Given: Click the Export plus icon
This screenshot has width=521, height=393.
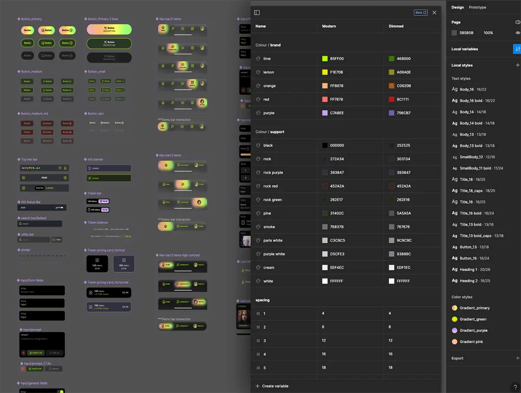Looking at the screenshot, I should coord(517,358).
